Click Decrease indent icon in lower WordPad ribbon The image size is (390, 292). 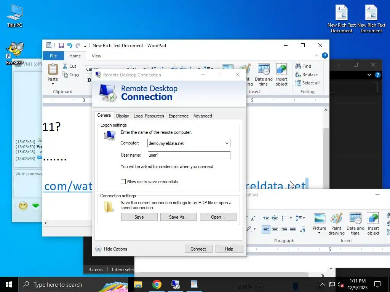pyautogui.click(x=266, y=218)
